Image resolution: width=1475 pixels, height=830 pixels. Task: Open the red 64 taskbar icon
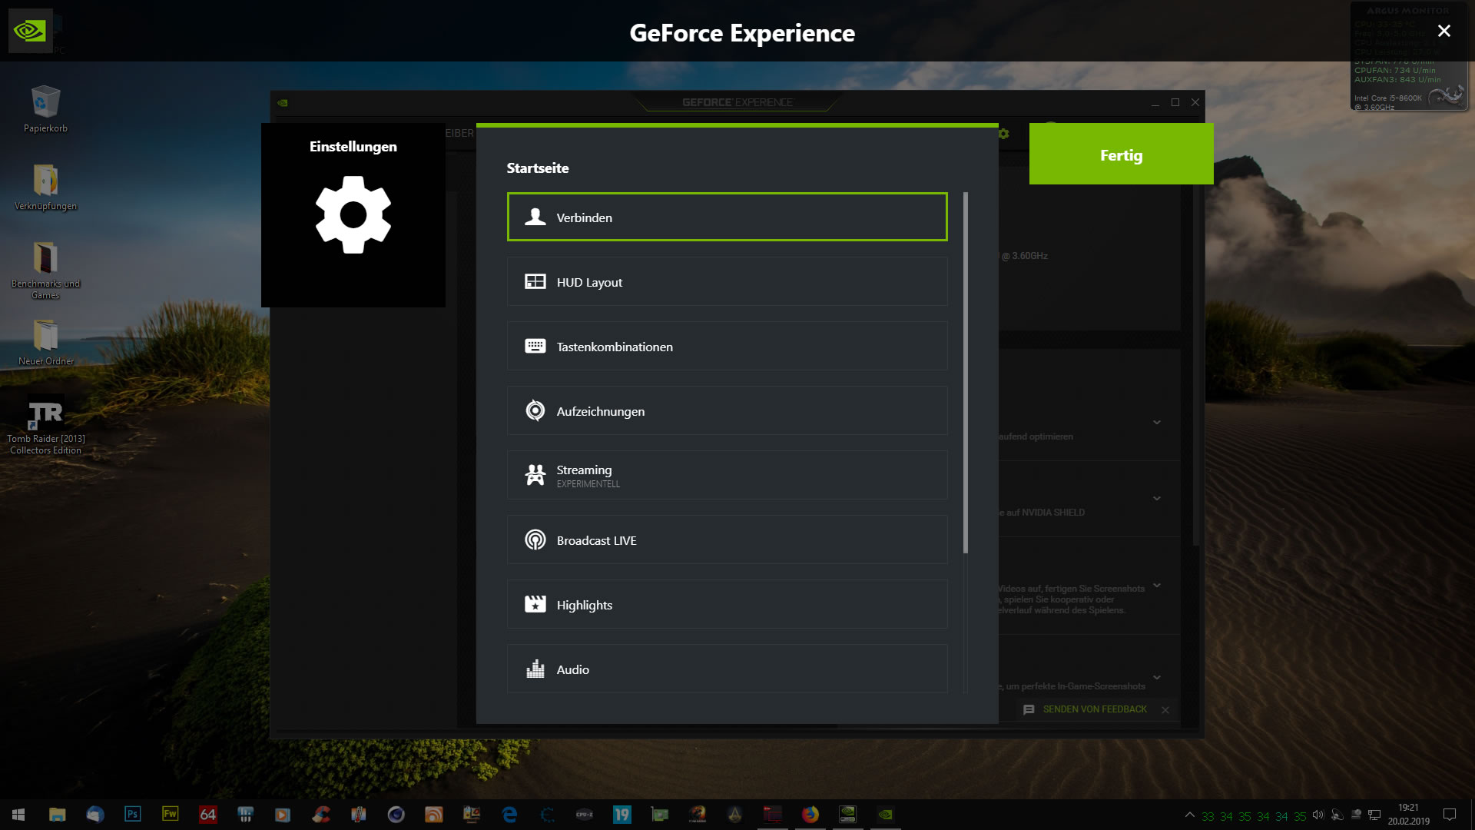pos(207,815)
